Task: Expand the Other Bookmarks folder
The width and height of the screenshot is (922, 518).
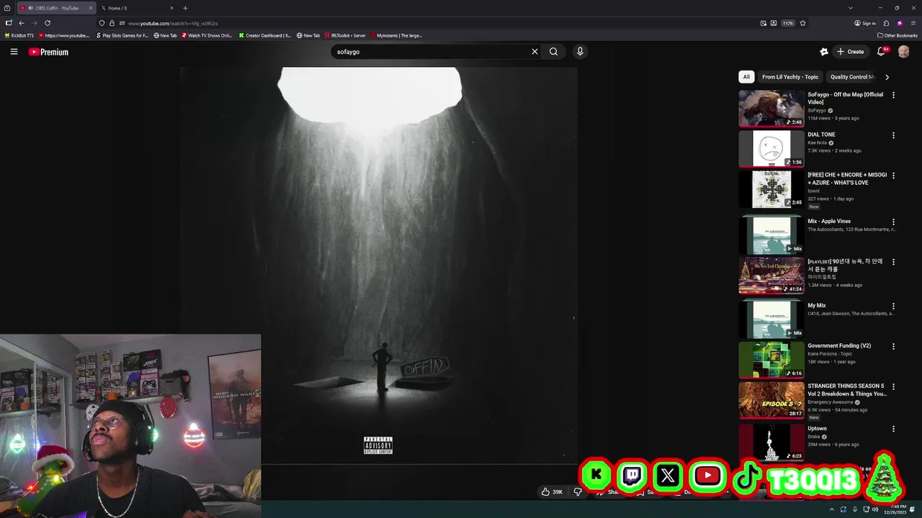Action: pos(898,35)
